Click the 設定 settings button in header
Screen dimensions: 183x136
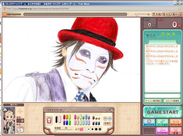pyautogui.click(x=166, y=14)
